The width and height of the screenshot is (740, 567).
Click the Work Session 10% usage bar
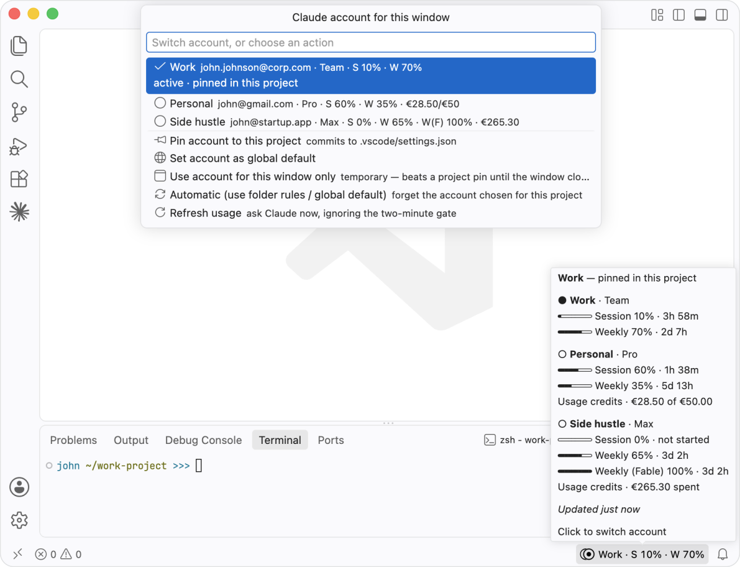pos(575,316)
